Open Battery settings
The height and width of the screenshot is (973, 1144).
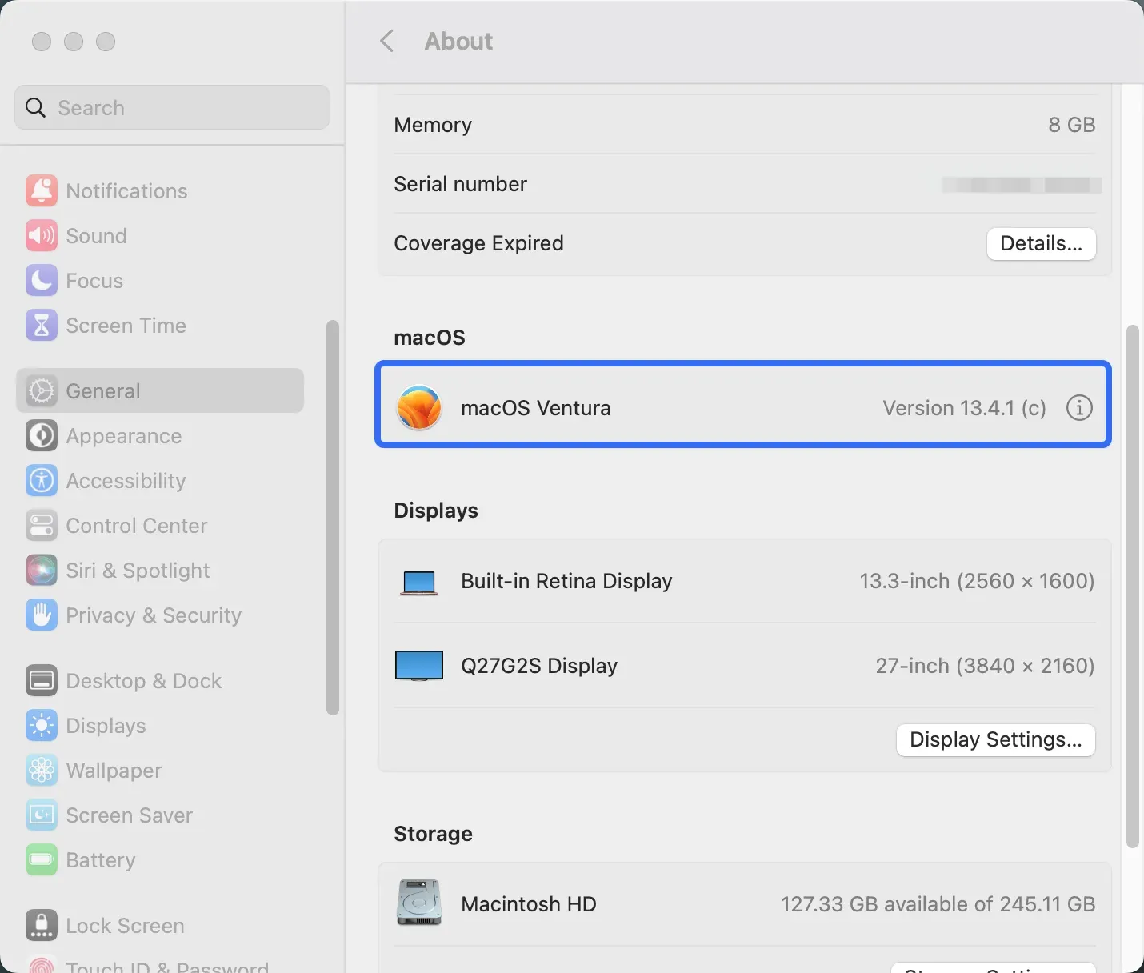point(160,860)
